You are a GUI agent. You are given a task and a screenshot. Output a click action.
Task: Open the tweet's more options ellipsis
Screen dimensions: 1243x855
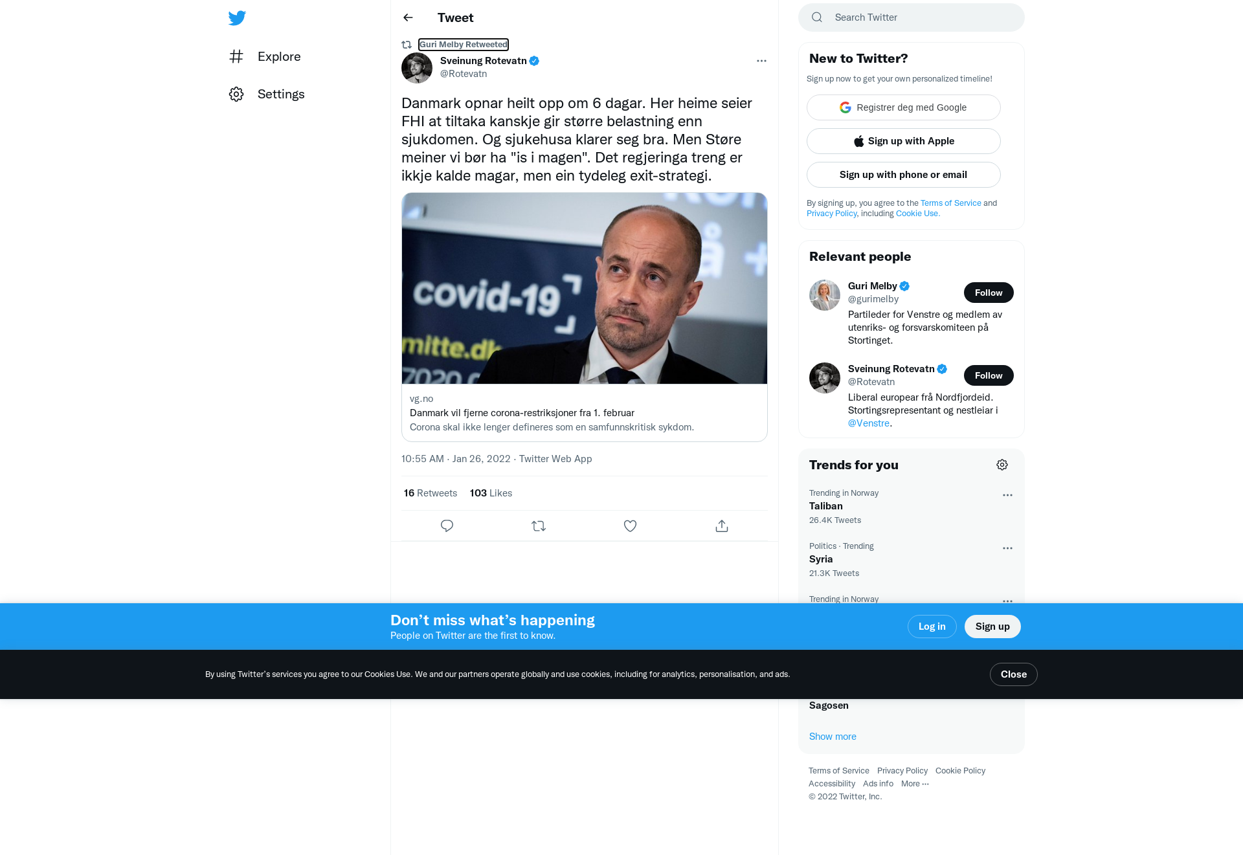761,61
